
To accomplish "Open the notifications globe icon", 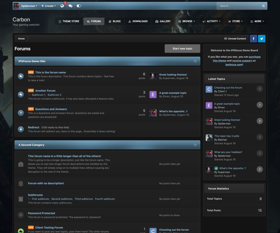I will coord(62,6).
